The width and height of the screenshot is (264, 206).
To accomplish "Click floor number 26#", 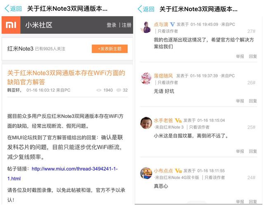I will pyautogui.click(x=251, y=83).
